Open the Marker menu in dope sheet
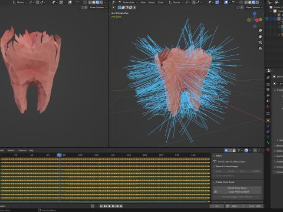This screenshot has height=212, width=283. pos(11,150)
